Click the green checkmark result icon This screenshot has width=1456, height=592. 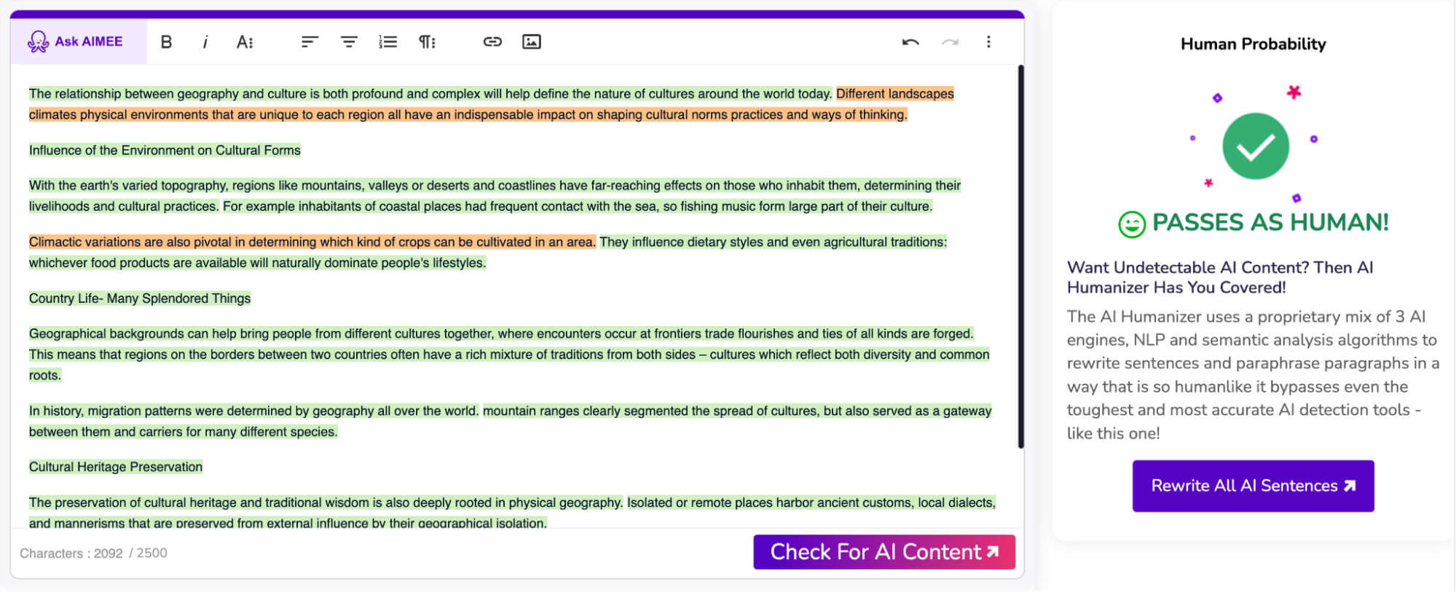(x=1255, y=146)
